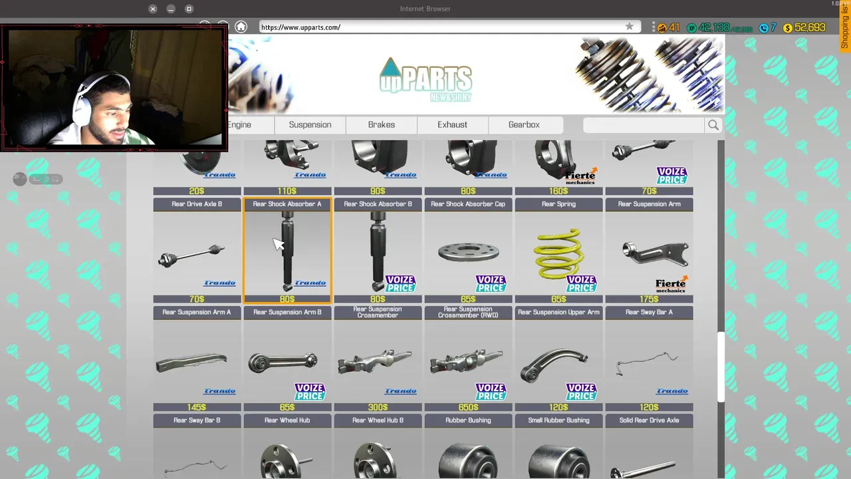Select the Rear Shock Absorber Cap part
Image resolution: width=851 pixels, height=479 pixels.
click(x=468, y=251)
